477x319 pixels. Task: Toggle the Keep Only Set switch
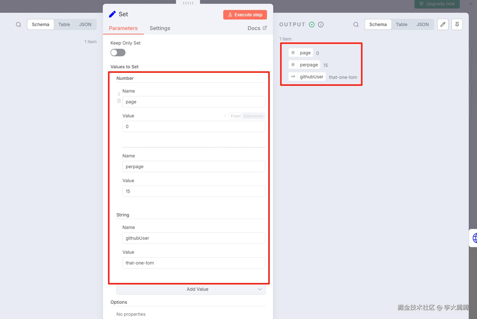click(118, 53)
